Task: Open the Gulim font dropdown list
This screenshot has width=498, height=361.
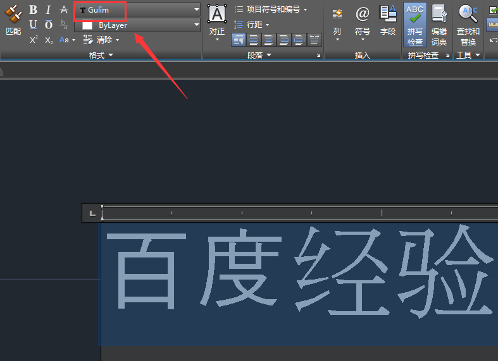Action: tap(137, 10)
